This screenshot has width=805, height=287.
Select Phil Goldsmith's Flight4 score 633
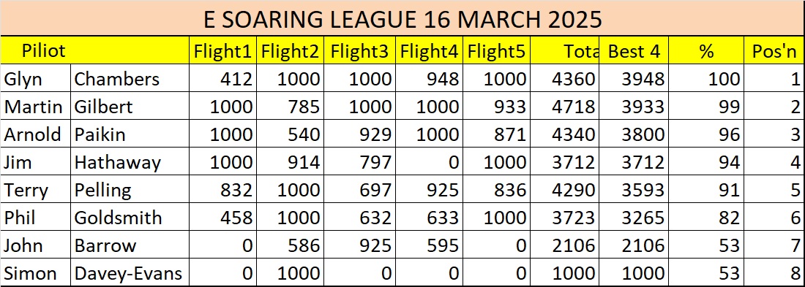428,218
